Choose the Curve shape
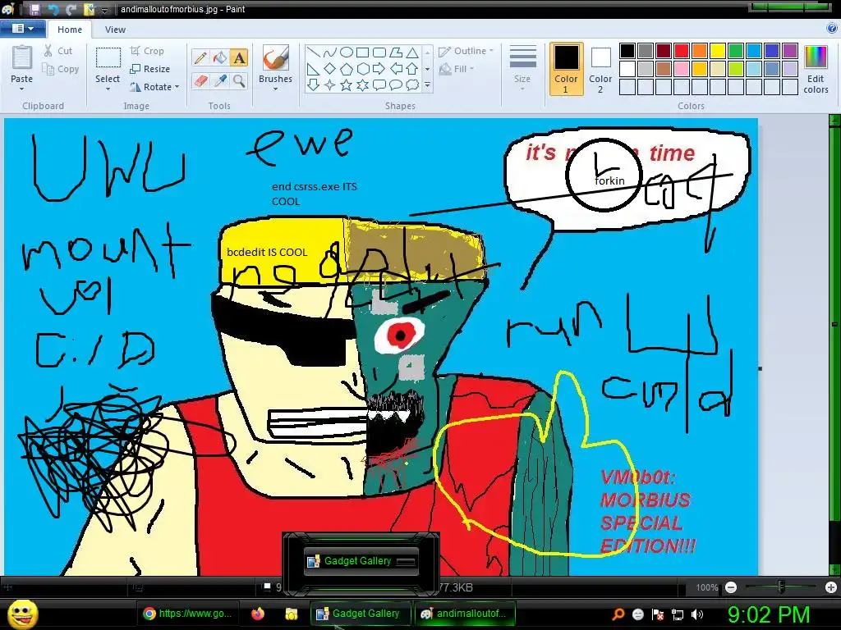 [330, 52]
